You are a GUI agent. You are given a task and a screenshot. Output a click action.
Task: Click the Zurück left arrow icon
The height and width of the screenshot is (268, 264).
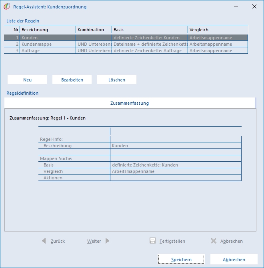(44, 241)
